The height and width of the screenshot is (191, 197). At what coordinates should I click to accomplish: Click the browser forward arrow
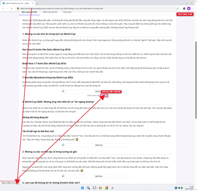pyautogui.click(x=7, y=9)
